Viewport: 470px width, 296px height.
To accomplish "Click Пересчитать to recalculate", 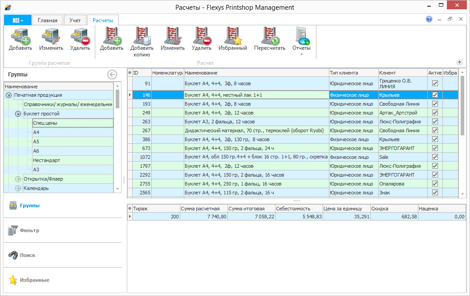I will (269, 40).
